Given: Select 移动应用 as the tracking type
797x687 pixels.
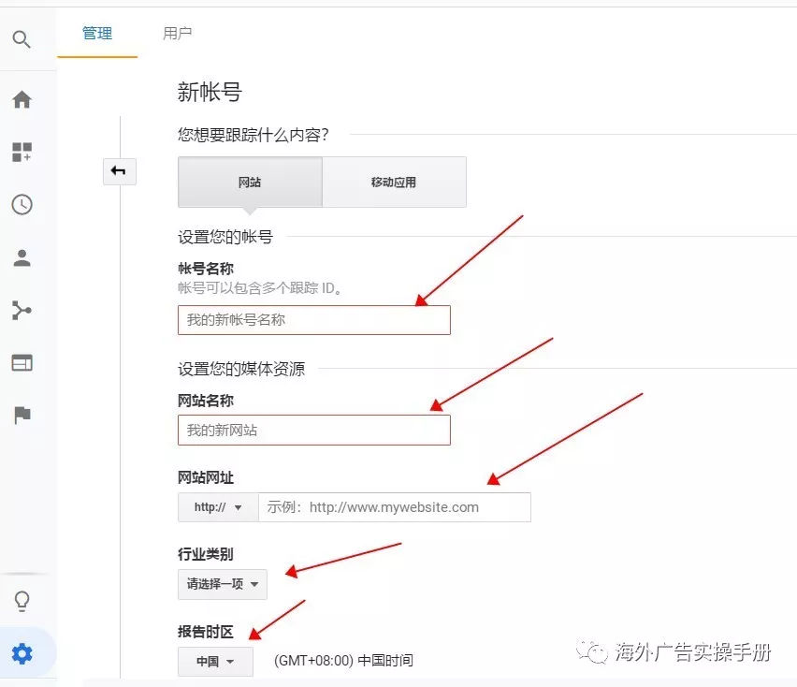Looking at the screenshot, I should pyautogui.click(x=394, y=183).
